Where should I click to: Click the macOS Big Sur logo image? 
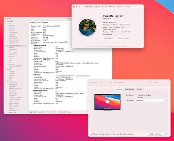[x=87, y=27]
